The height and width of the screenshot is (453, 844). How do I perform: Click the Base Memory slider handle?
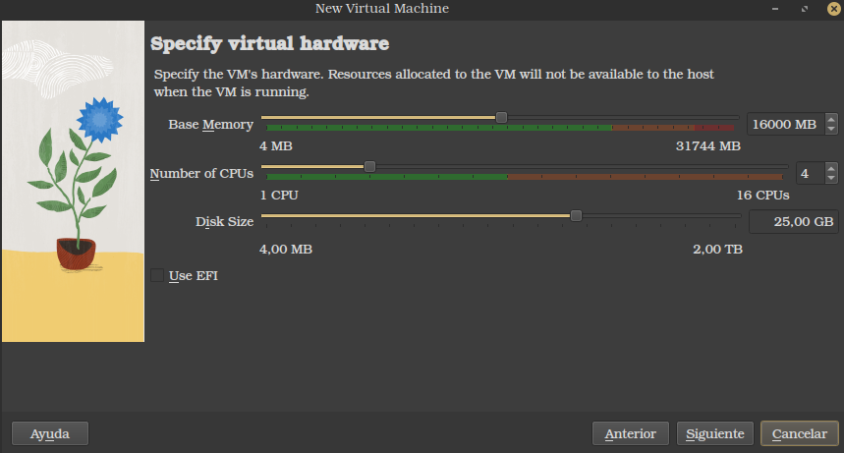click(501, 117)
